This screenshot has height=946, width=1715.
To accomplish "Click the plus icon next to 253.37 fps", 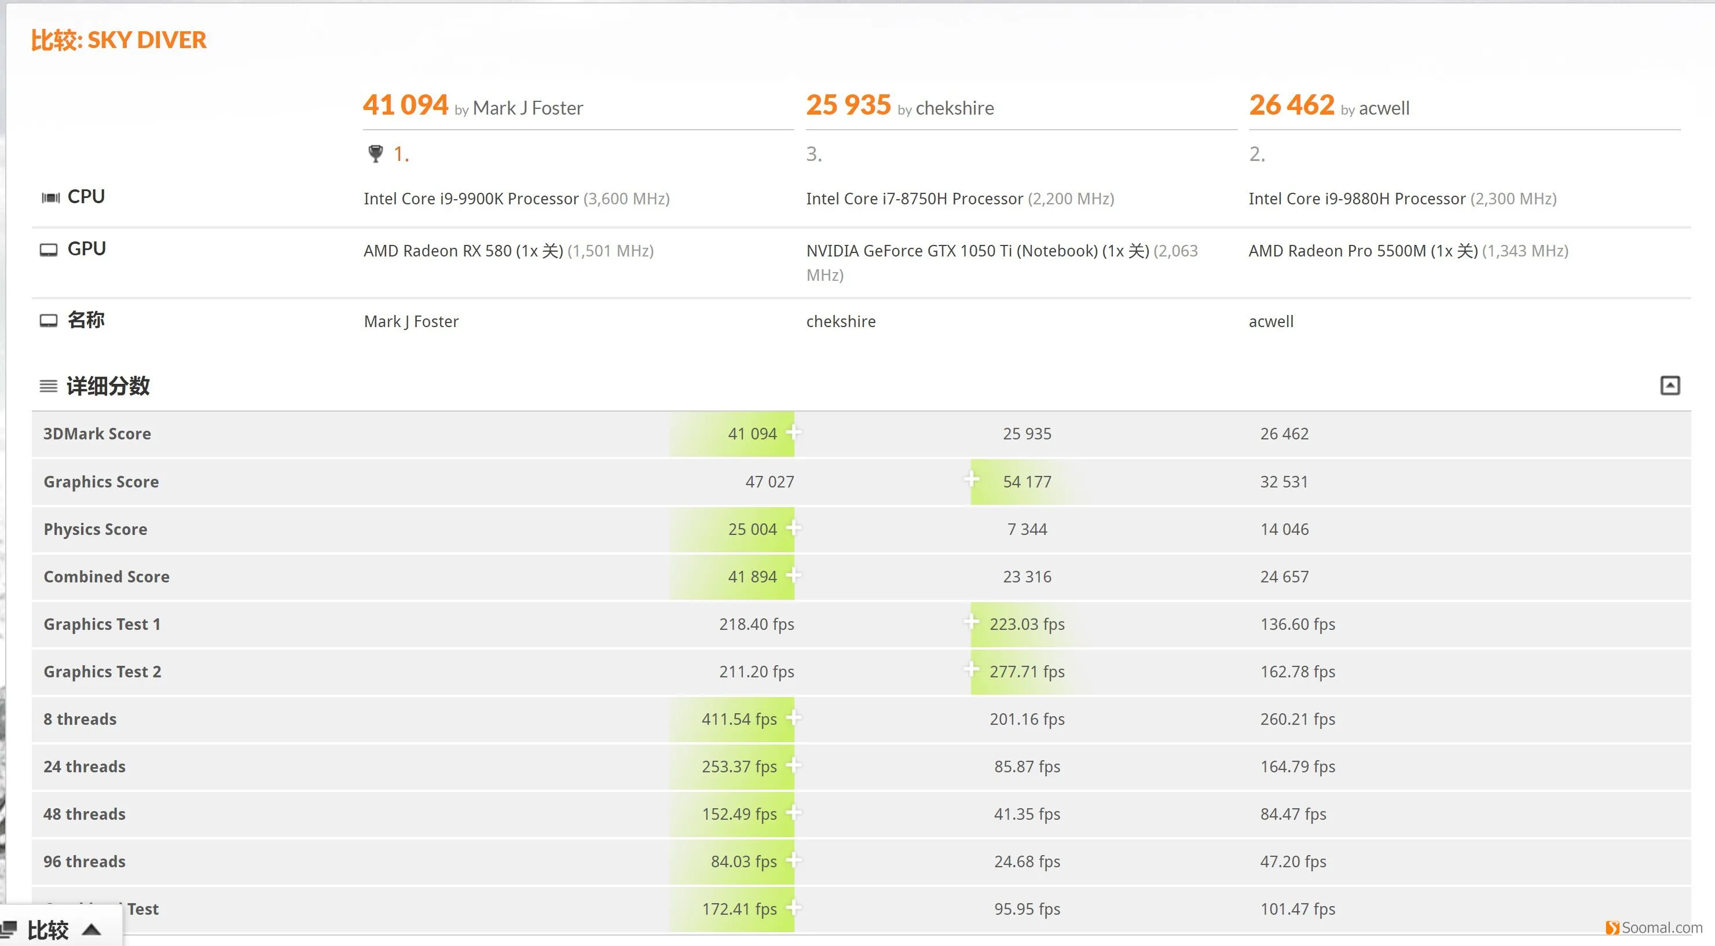I will point(794,765).
